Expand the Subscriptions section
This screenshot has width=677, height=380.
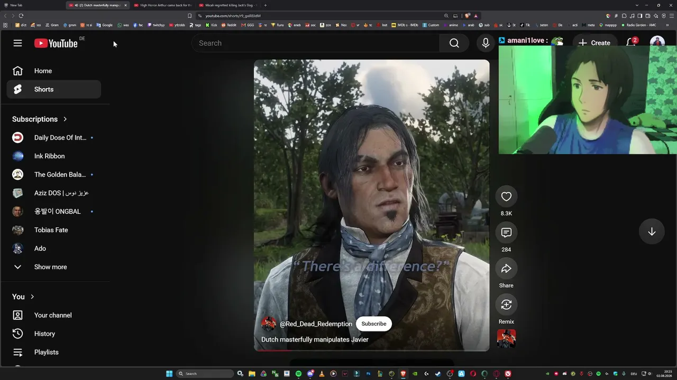click(40, 119)
